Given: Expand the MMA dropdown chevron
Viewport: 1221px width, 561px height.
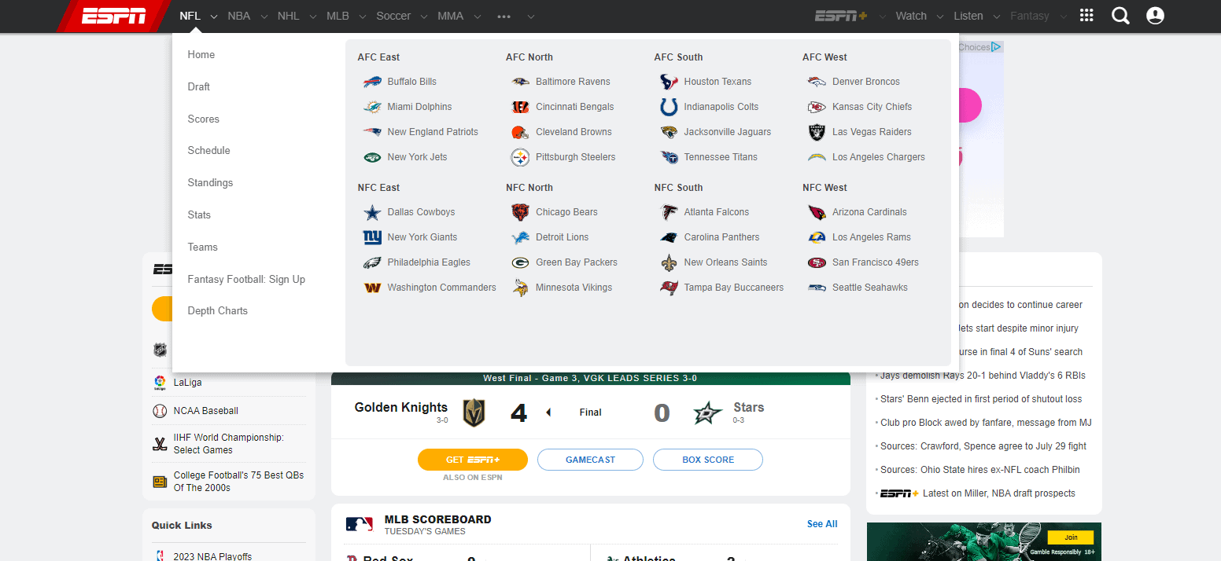Looking at the screenshot, I should tap(477, 16).
